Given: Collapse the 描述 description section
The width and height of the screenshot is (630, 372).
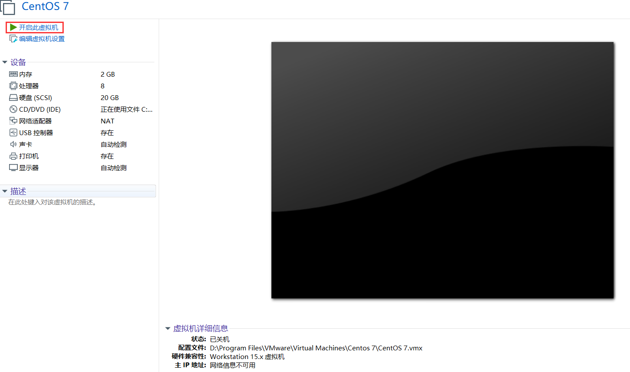Looking at the screenshot, I should pyautogui.click(x=5, y=191).
